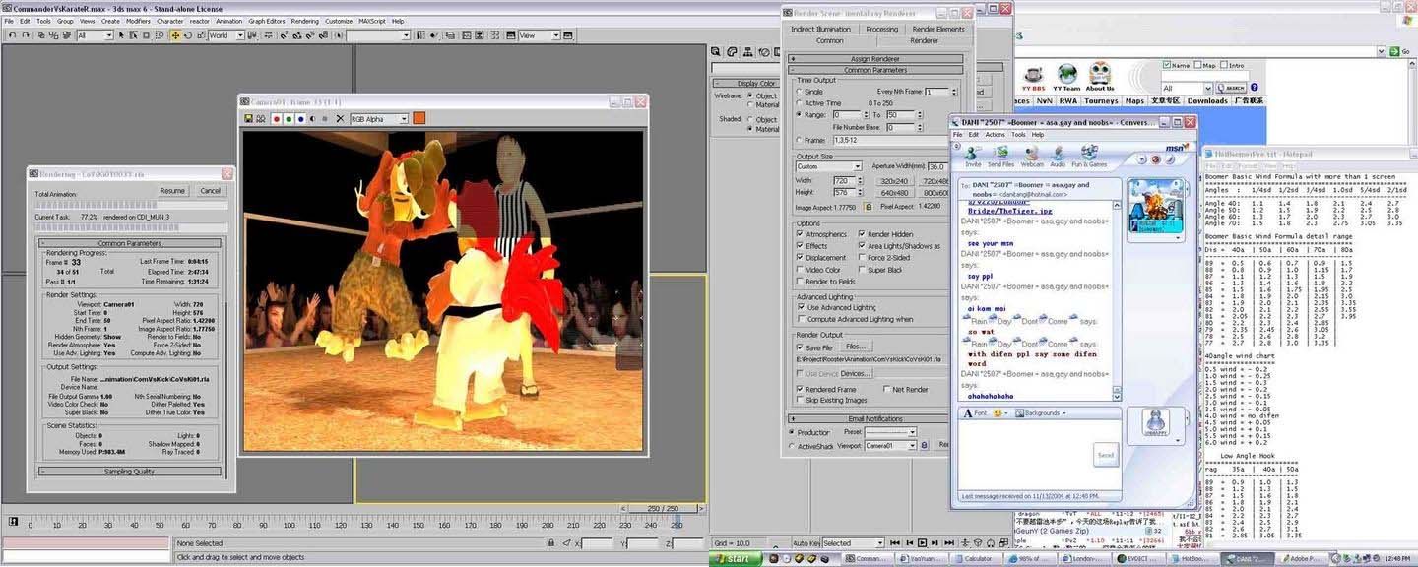Click Play Animation button in 3ds max
Image resolution: width=1418 pixels, height=567 pixels.
click(x=922, y=542)
